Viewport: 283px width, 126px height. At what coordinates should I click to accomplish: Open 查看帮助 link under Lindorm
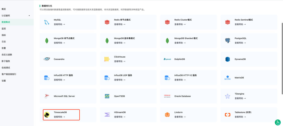click(180, 117)
